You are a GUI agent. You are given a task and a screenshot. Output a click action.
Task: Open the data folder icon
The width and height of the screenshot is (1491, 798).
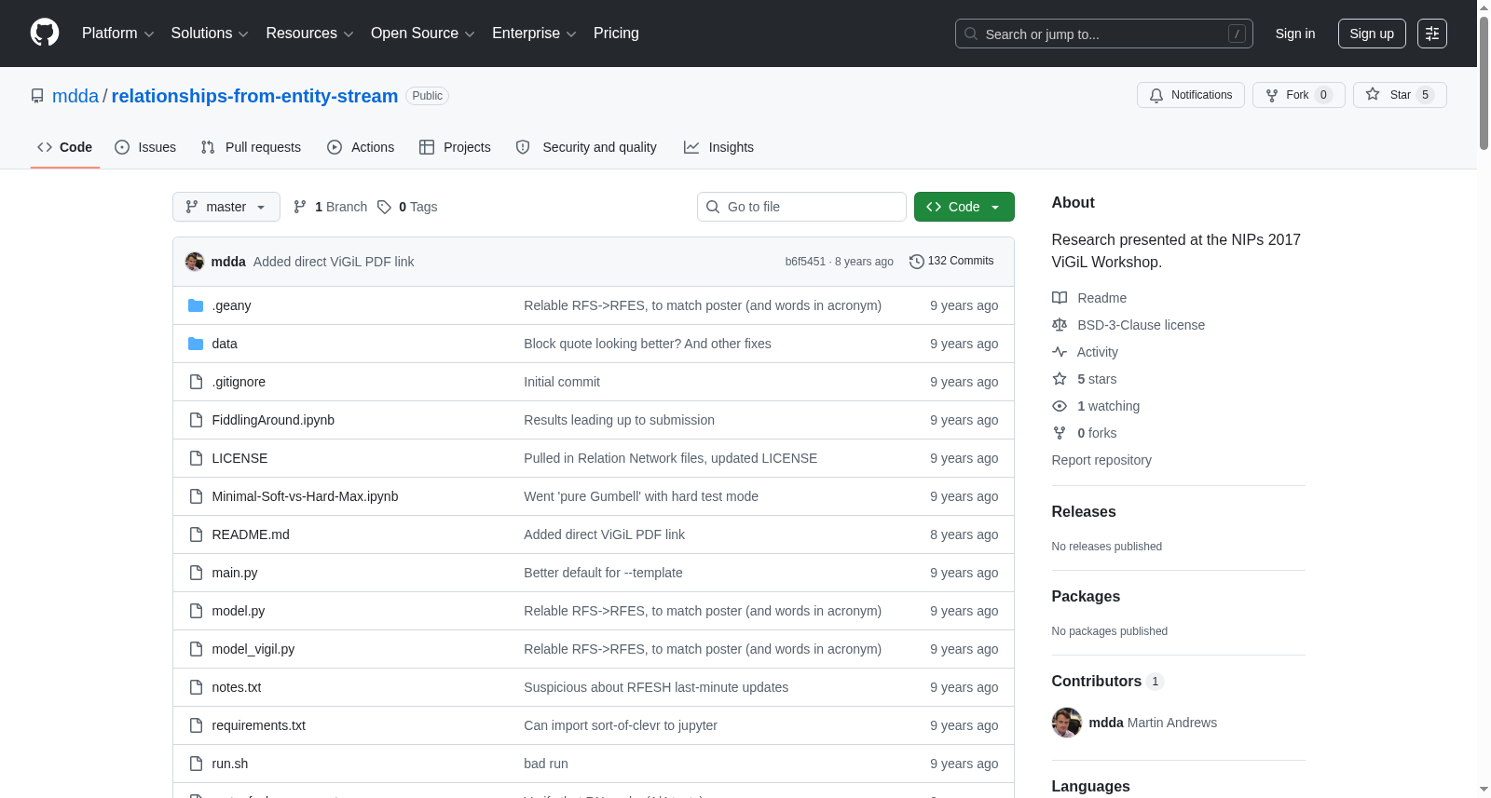click(x=196, y=344)
